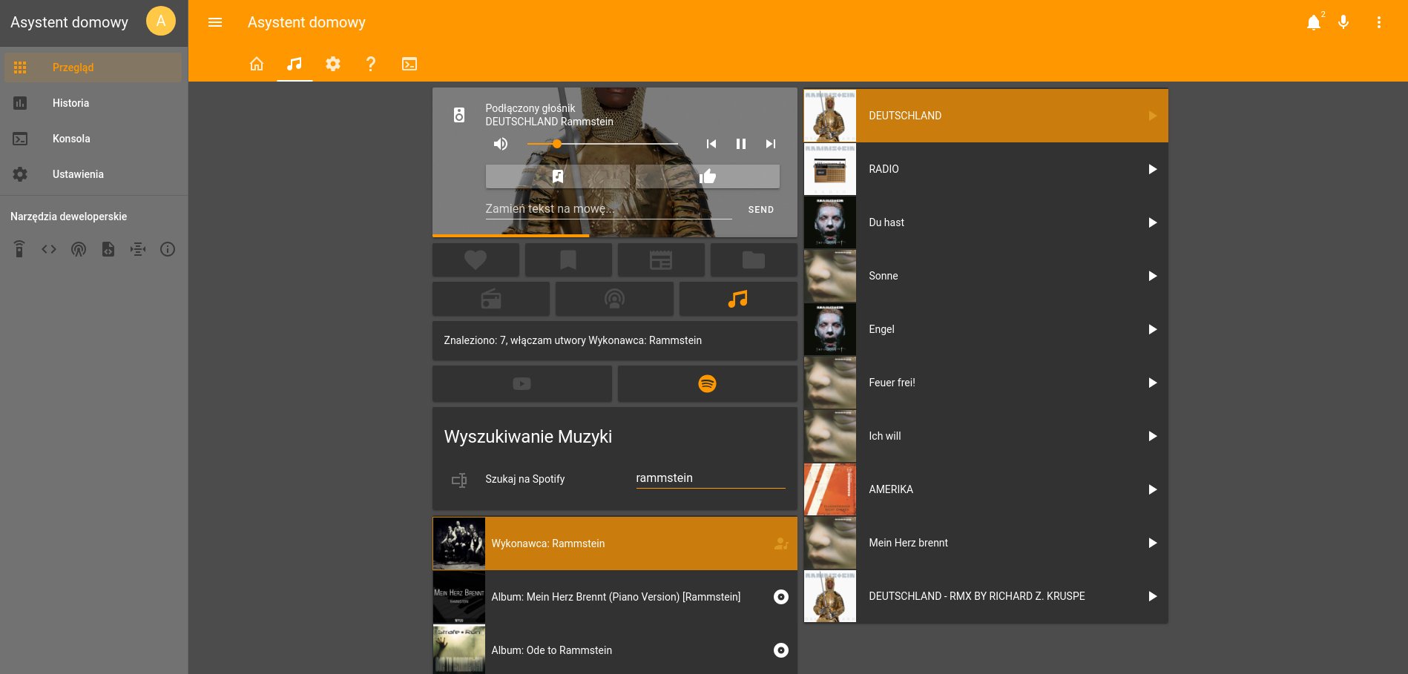Switch to the home tab
This screenshot has width=1408, height=674.
click(x=257, y=64)
